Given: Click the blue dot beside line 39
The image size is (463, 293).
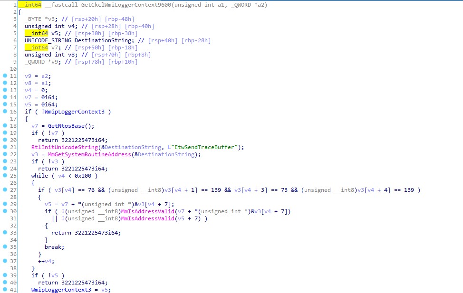Looking at the screenshot, I should tap(5, 275).
